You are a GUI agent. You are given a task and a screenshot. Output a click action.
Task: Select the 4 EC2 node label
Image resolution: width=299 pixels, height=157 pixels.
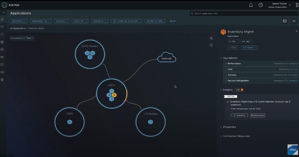112,85
